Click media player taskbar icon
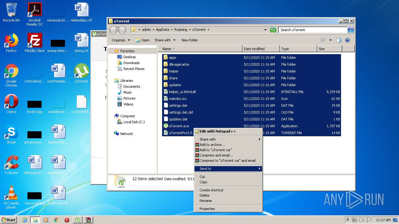399x224 pixels. pyautogui.click(x=46, y=220)
